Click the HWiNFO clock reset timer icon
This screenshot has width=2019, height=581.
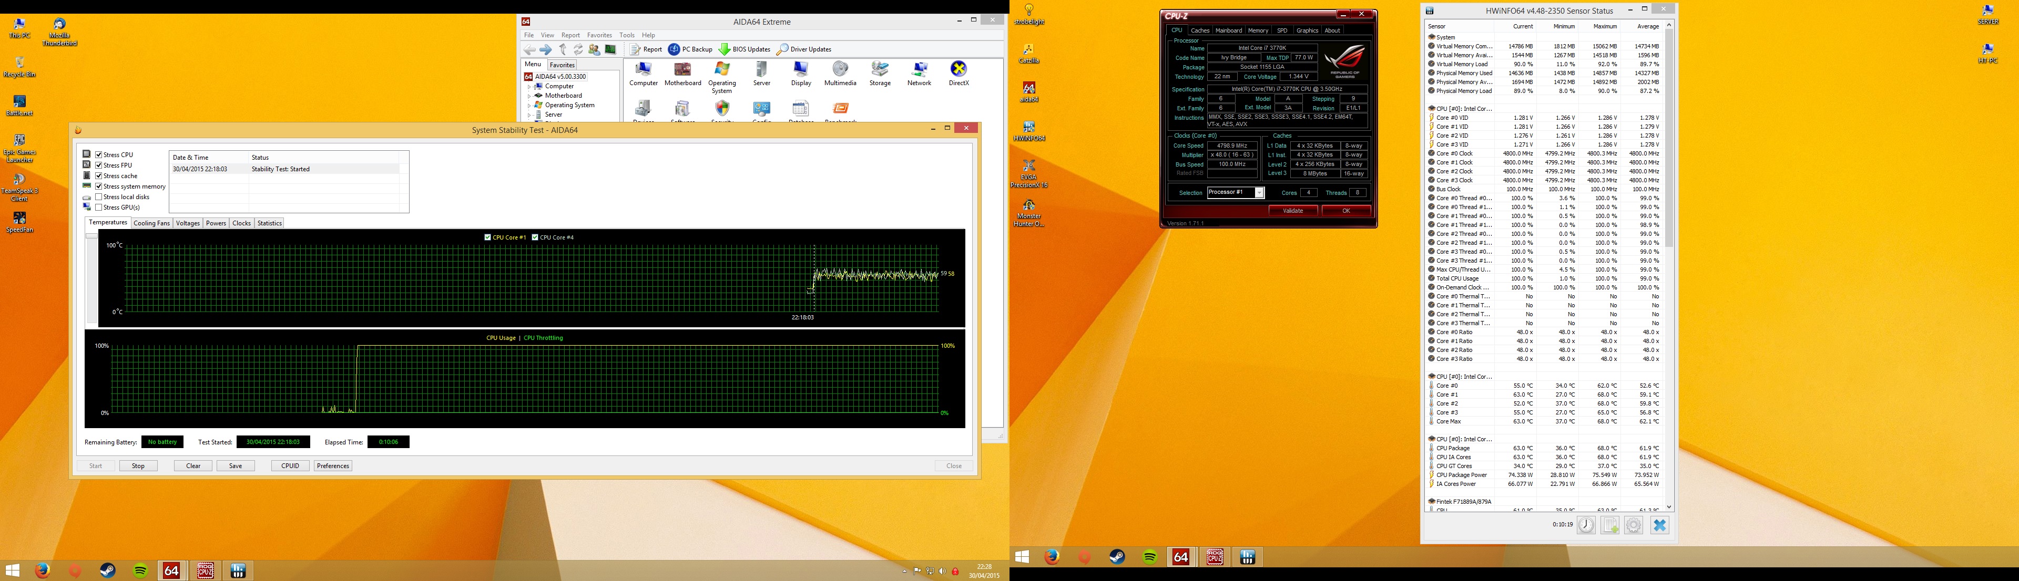(1586, 525)
